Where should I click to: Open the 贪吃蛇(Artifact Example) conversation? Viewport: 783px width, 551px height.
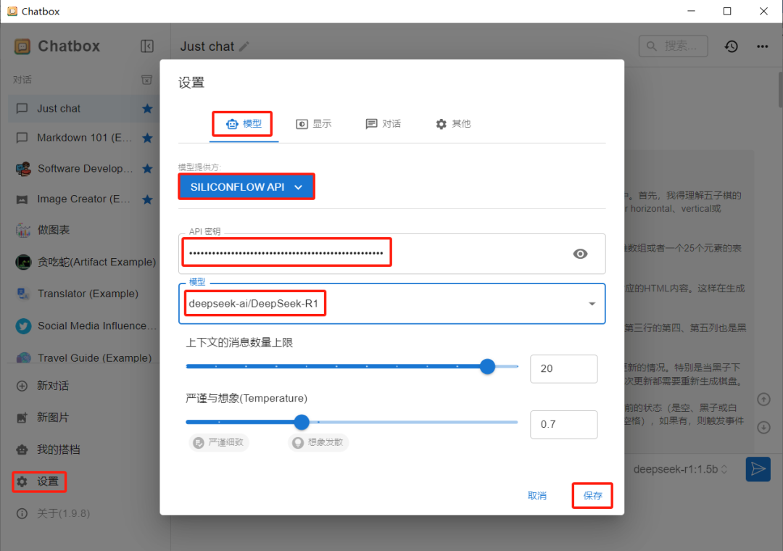click(x=83, y=262)
